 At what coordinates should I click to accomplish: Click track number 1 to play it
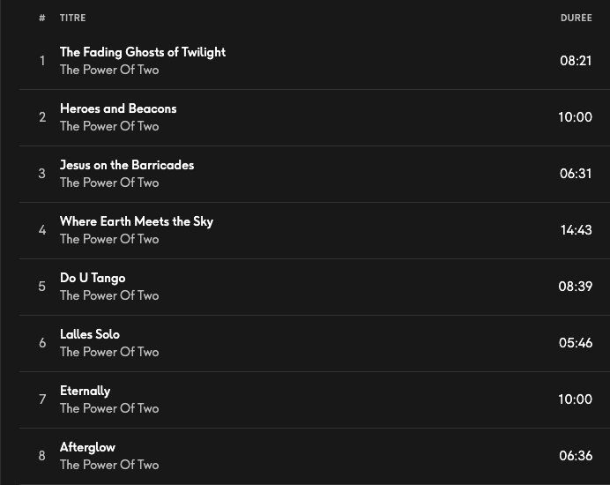click(x=41, y=61)
